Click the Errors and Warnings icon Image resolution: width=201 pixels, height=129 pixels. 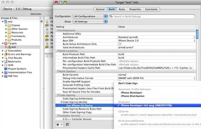coord(6,54)
